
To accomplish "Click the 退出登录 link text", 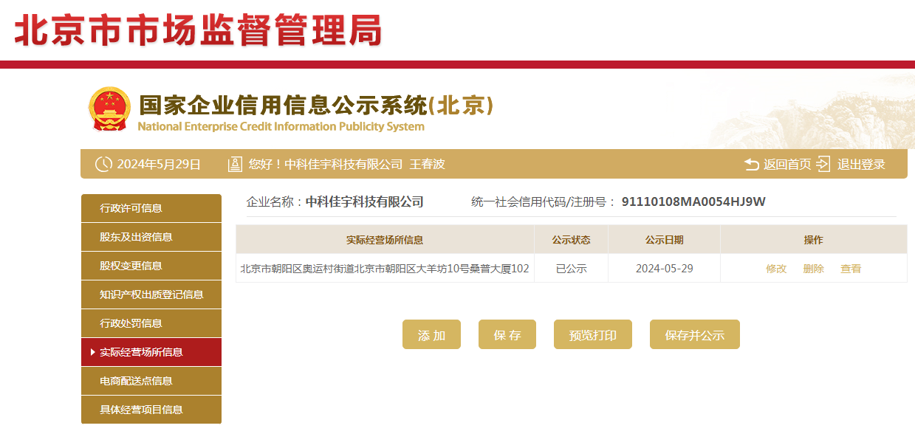I will click(861, 164).
